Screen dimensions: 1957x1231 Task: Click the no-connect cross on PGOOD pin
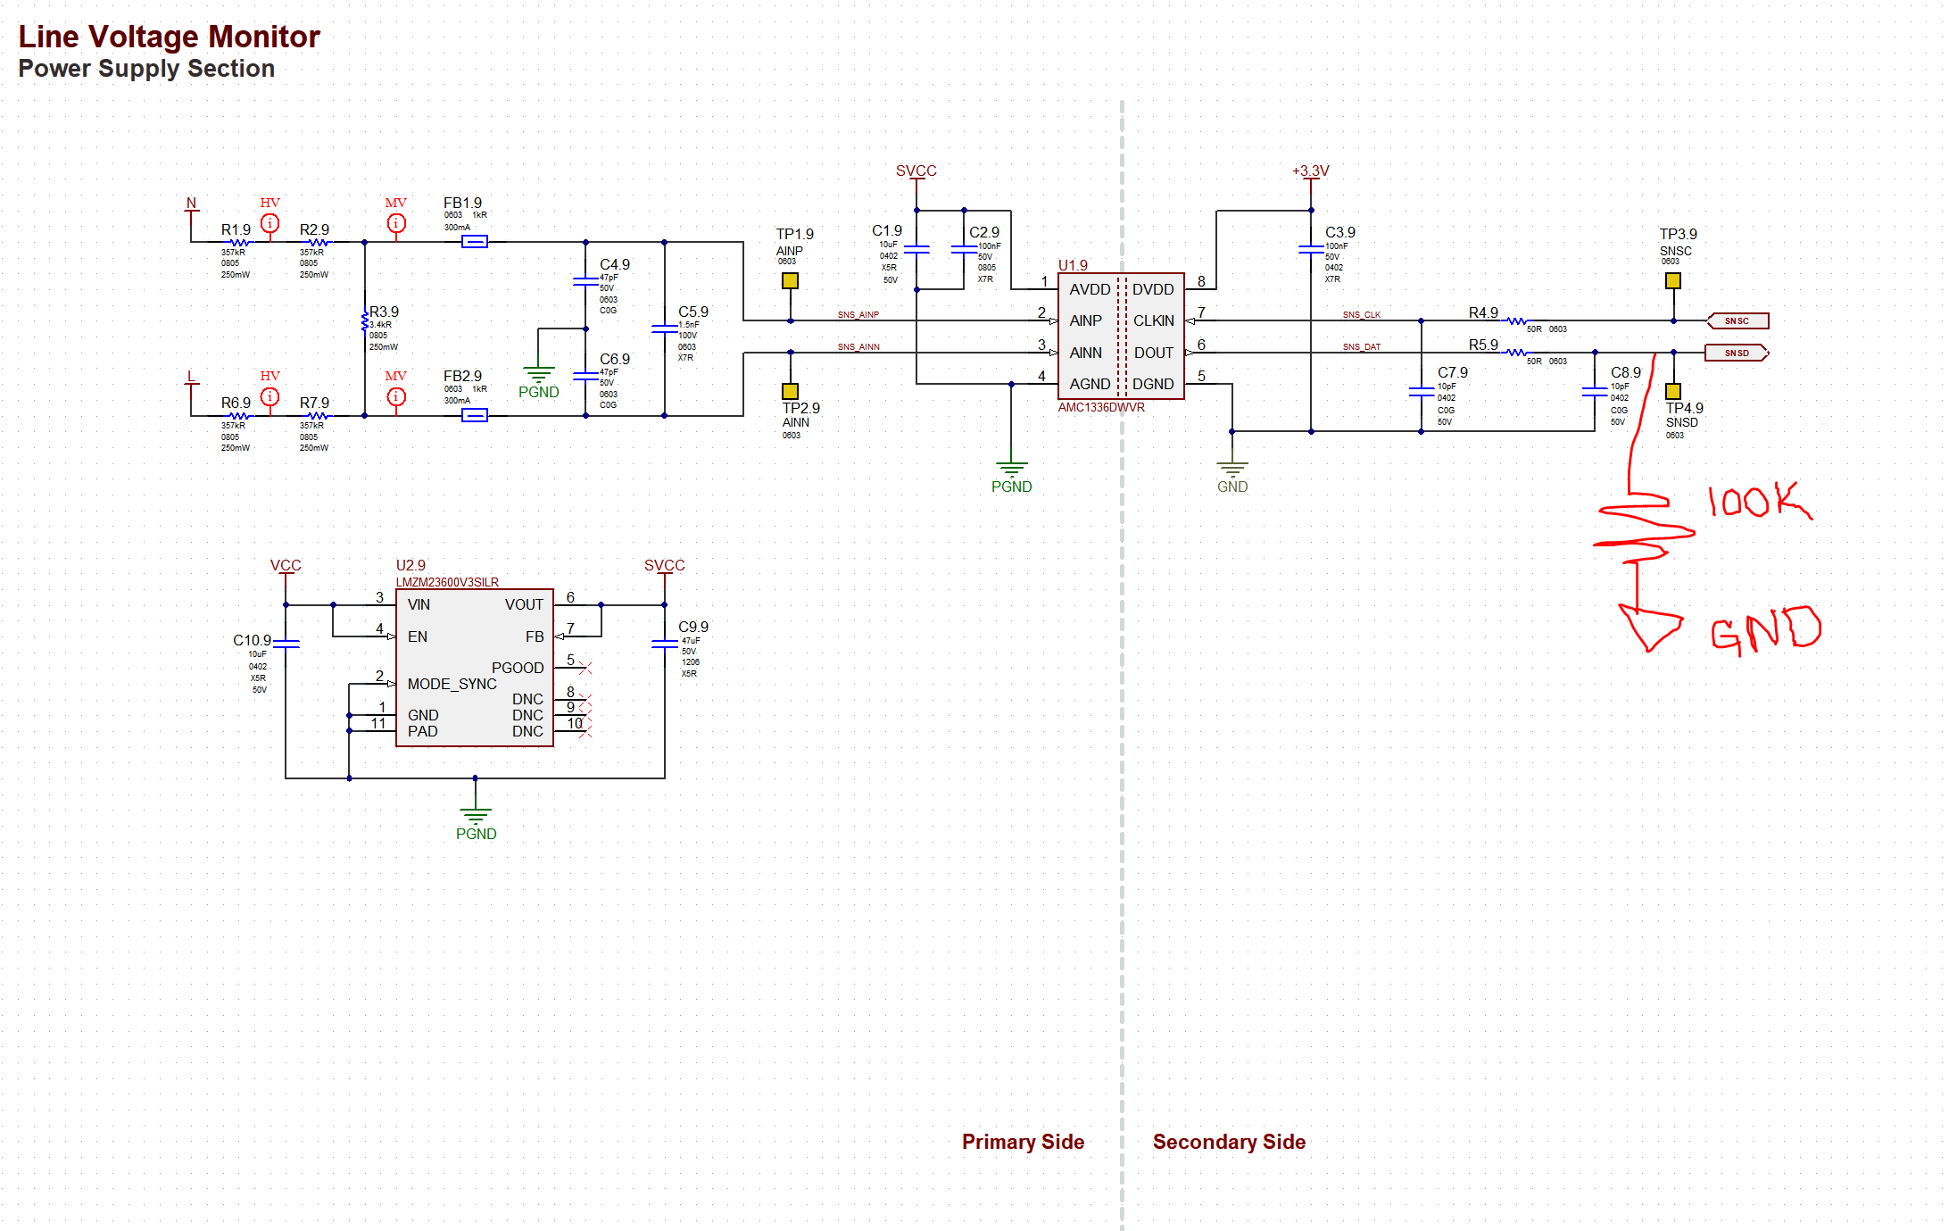point(585,668)
